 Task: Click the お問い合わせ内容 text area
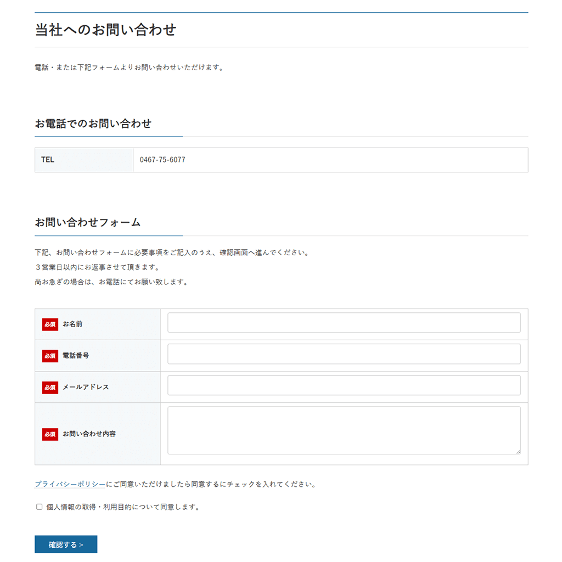pos(344,430)
